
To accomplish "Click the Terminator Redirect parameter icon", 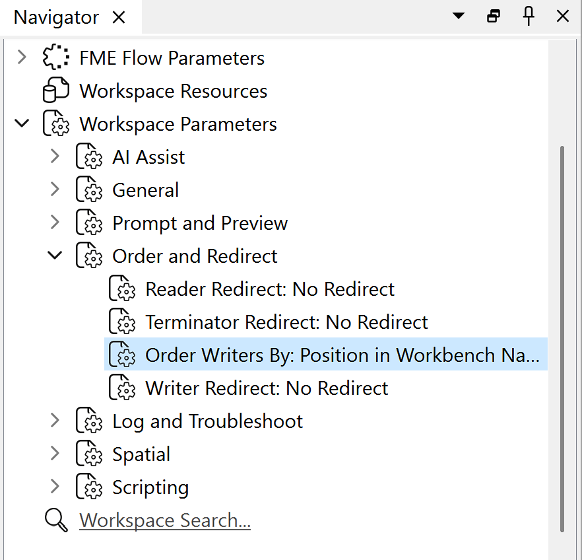I will 122,322.
